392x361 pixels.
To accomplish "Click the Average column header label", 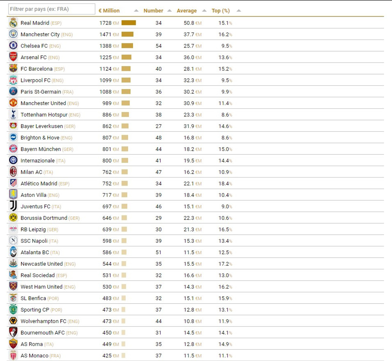I will 187,11.
